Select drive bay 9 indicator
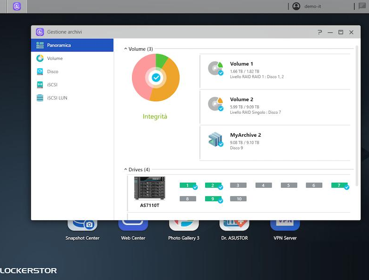The image size is (369, 280). 213,199
